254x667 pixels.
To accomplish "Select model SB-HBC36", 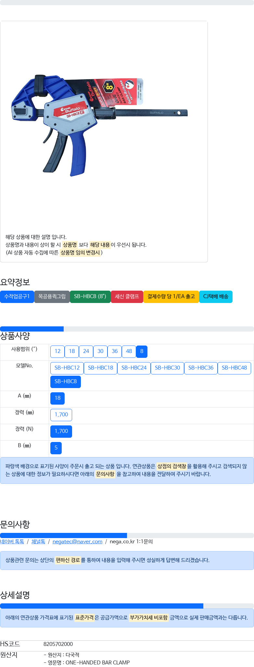I will (201, 368).
